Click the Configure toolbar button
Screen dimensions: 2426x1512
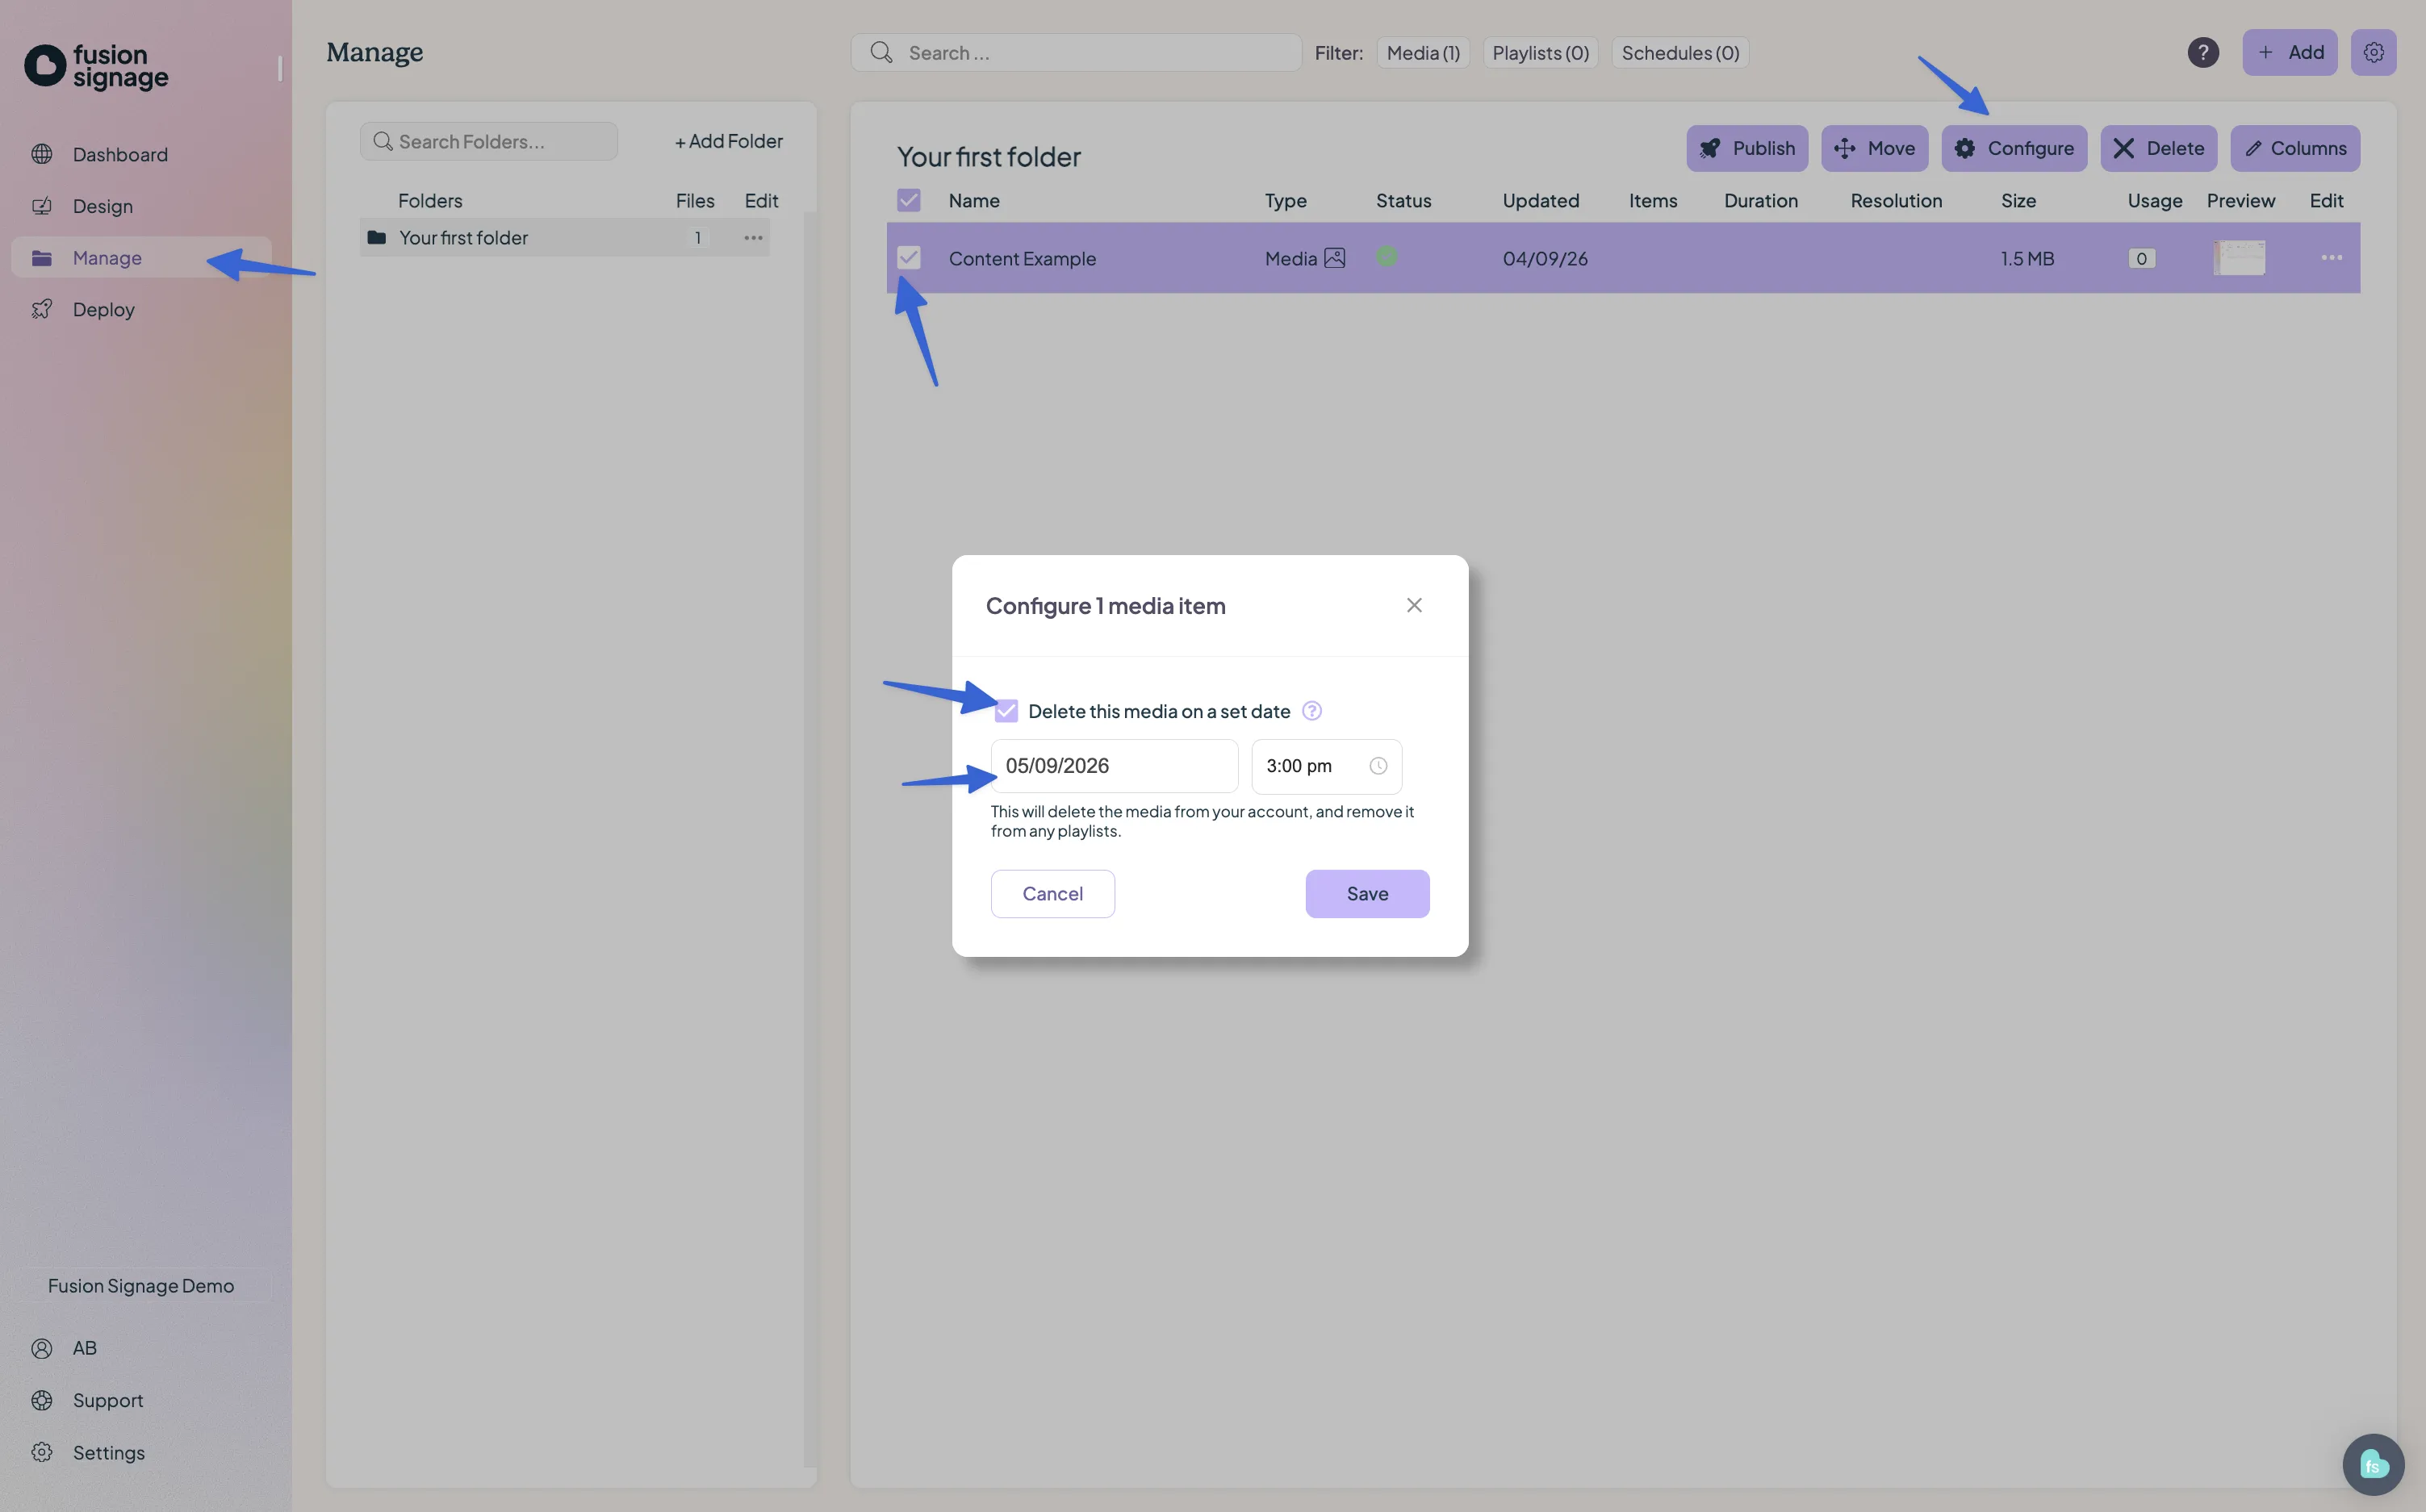pos(2014,148)
